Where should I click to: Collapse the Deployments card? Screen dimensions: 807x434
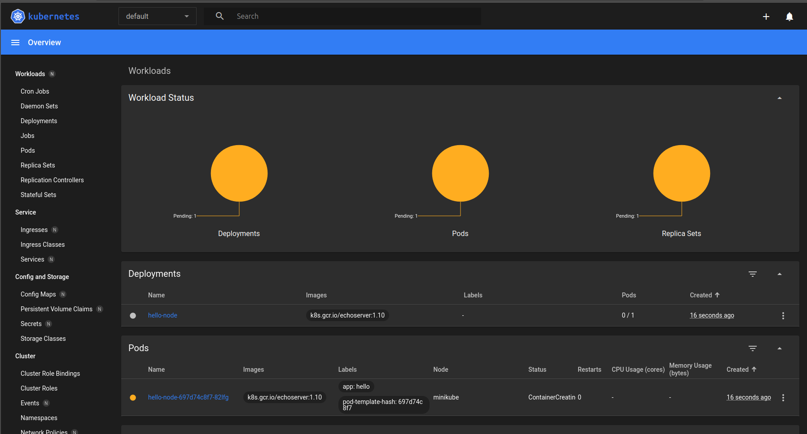(x=780, y=274)
